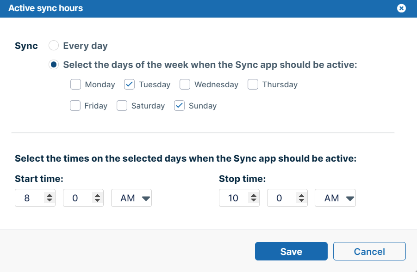The image size is (417, 272).
Task: Open the Start time AM/PM dropdown
Action: tap(131, 198)
